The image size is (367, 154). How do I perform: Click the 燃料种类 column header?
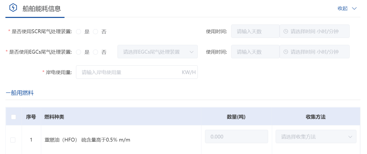tap(54, 117)
